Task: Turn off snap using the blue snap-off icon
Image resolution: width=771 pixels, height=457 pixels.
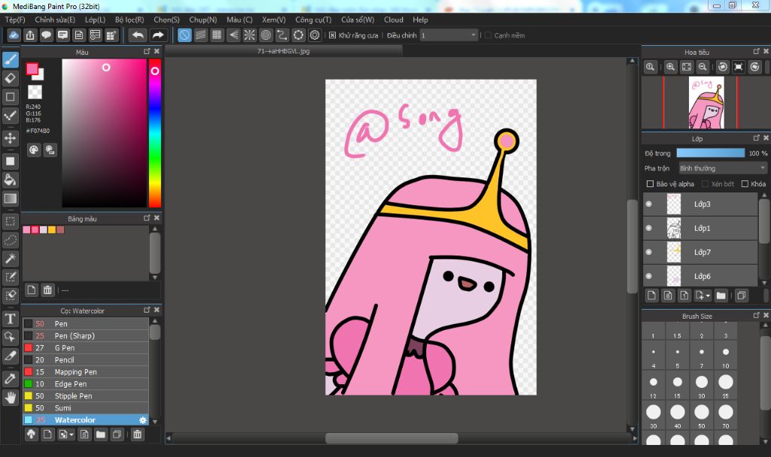Action: tap(184, 35)
